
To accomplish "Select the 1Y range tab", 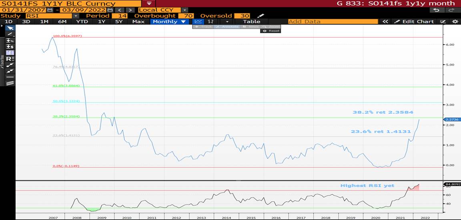I will pos(101,22).
